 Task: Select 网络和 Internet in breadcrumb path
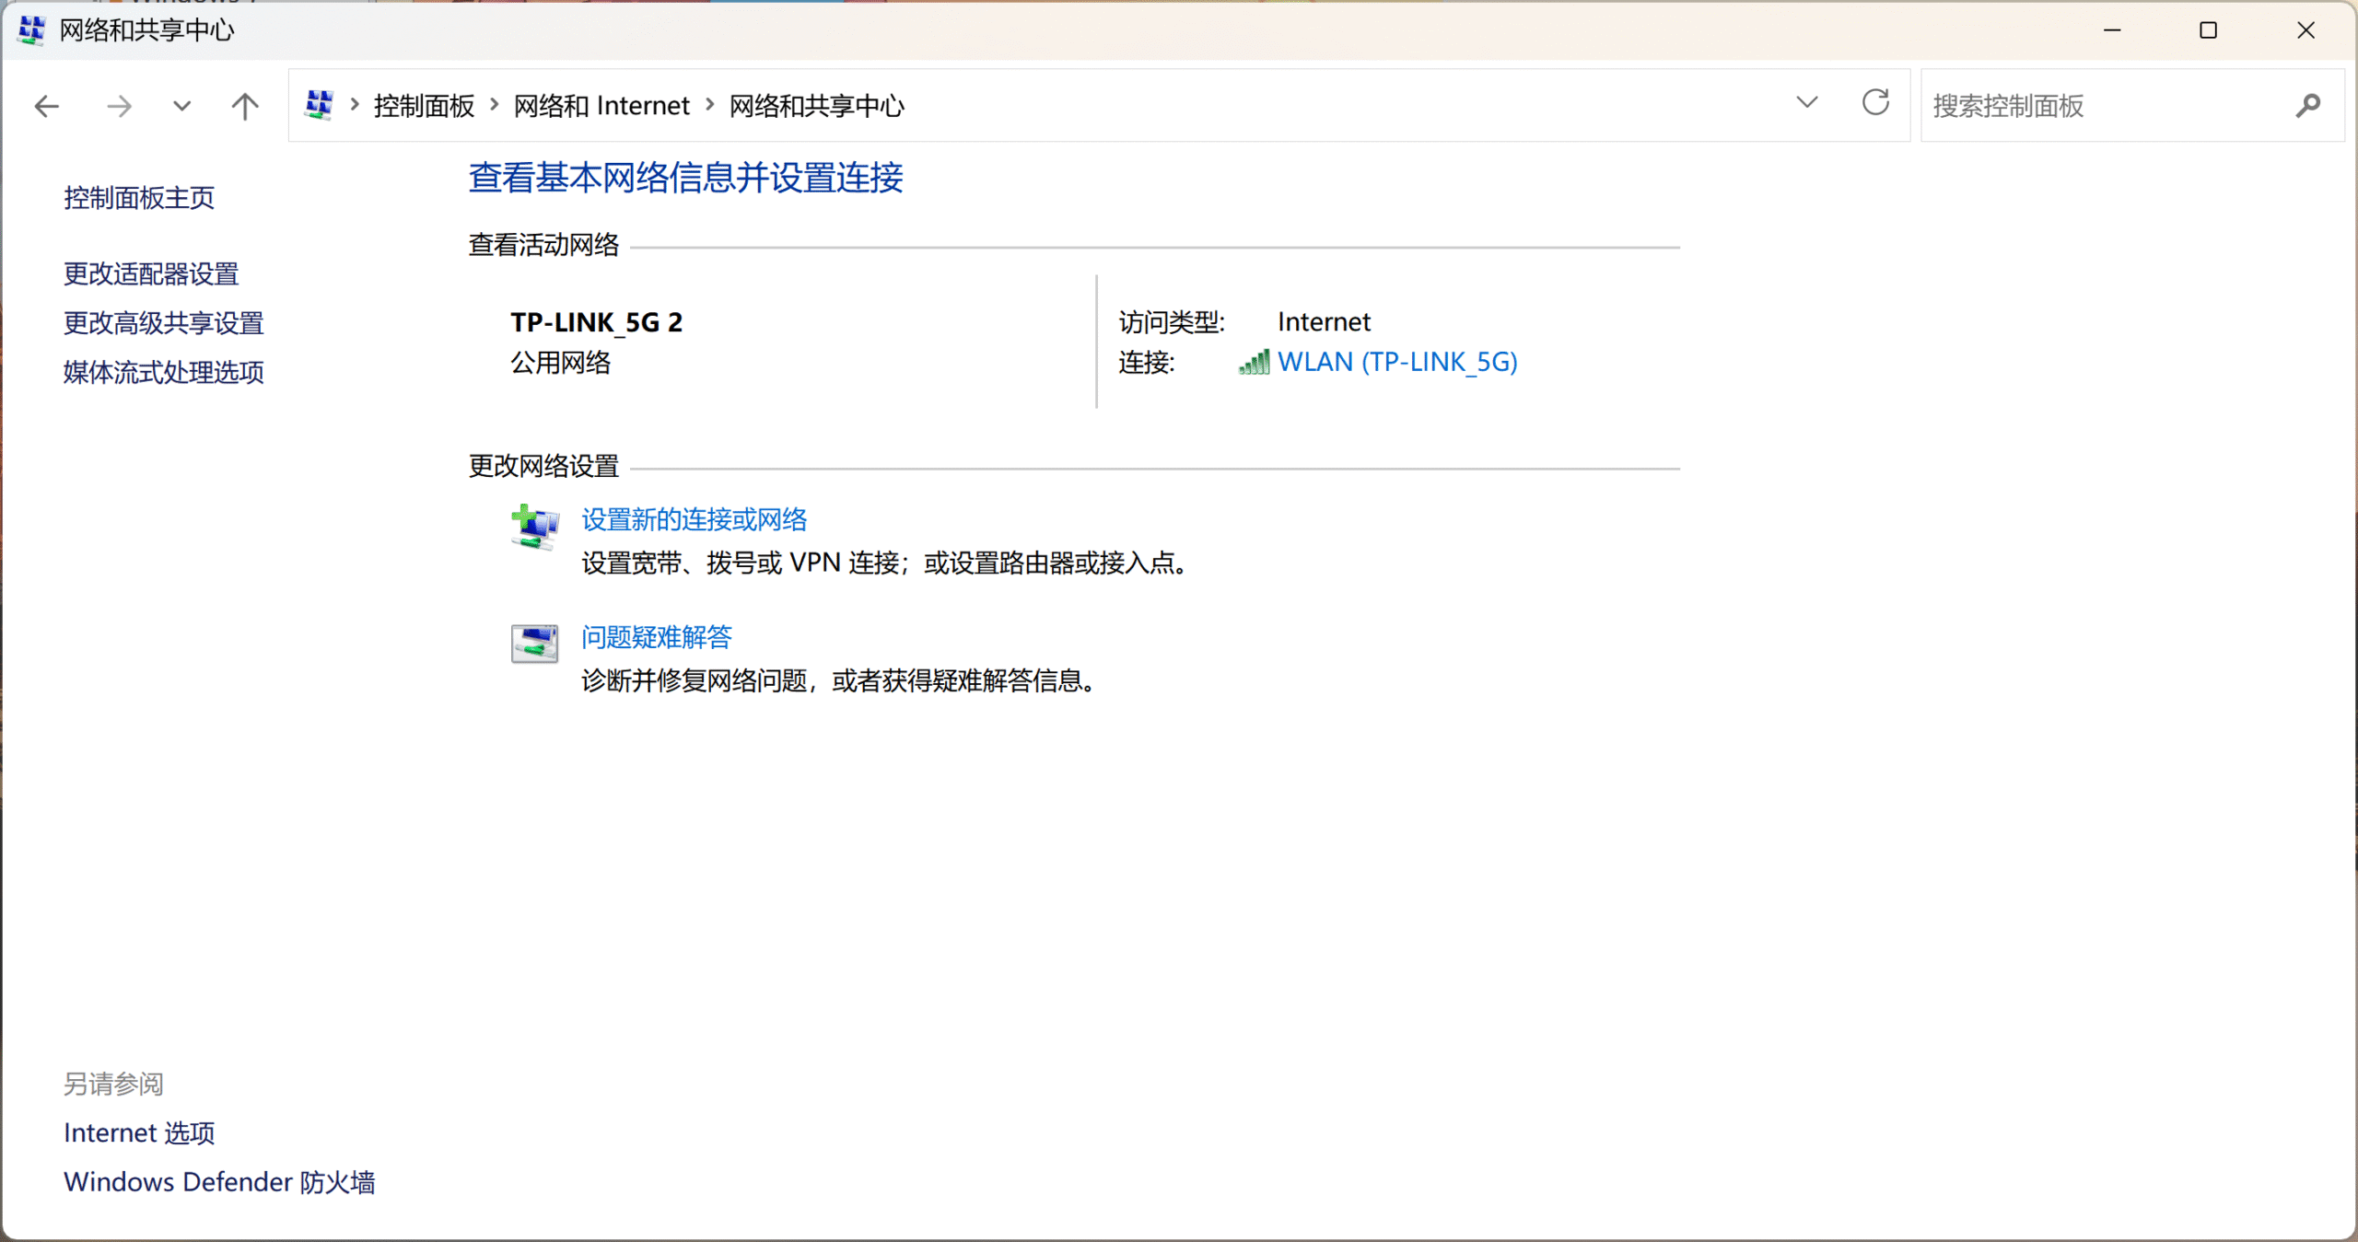(x=601, y=105)
